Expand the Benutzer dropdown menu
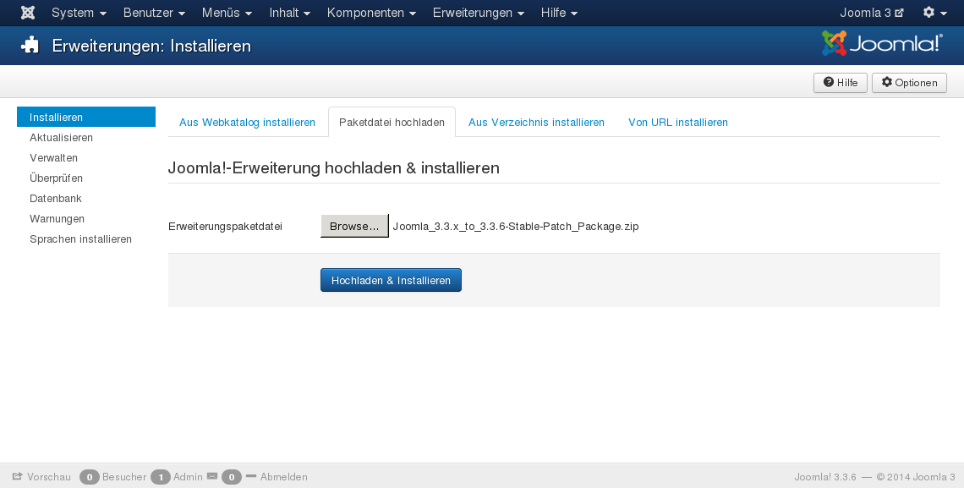The image size is (964, 488). [154, 13]
